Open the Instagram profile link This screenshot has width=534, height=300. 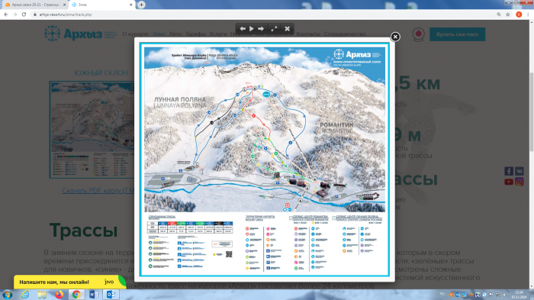[x=520, y=182]
